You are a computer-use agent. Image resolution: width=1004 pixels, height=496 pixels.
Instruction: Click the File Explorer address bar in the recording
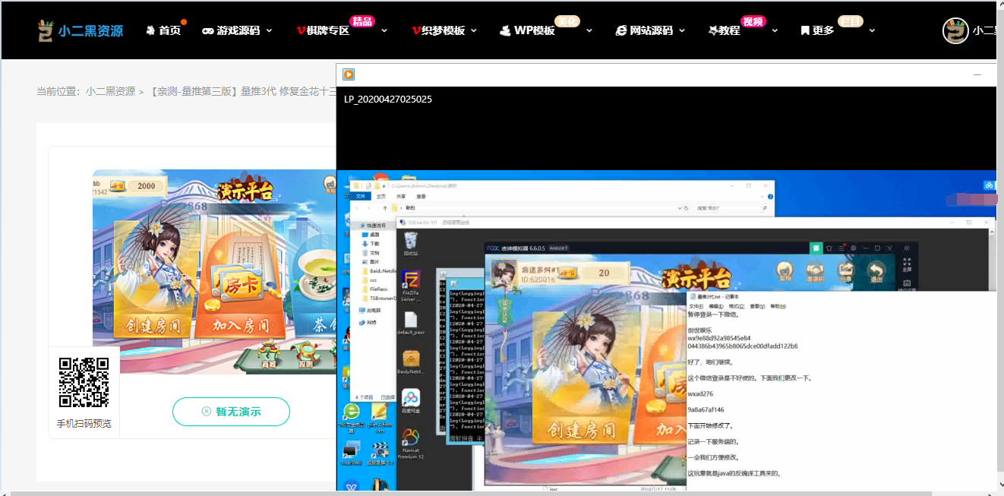[x=537, y=207]
